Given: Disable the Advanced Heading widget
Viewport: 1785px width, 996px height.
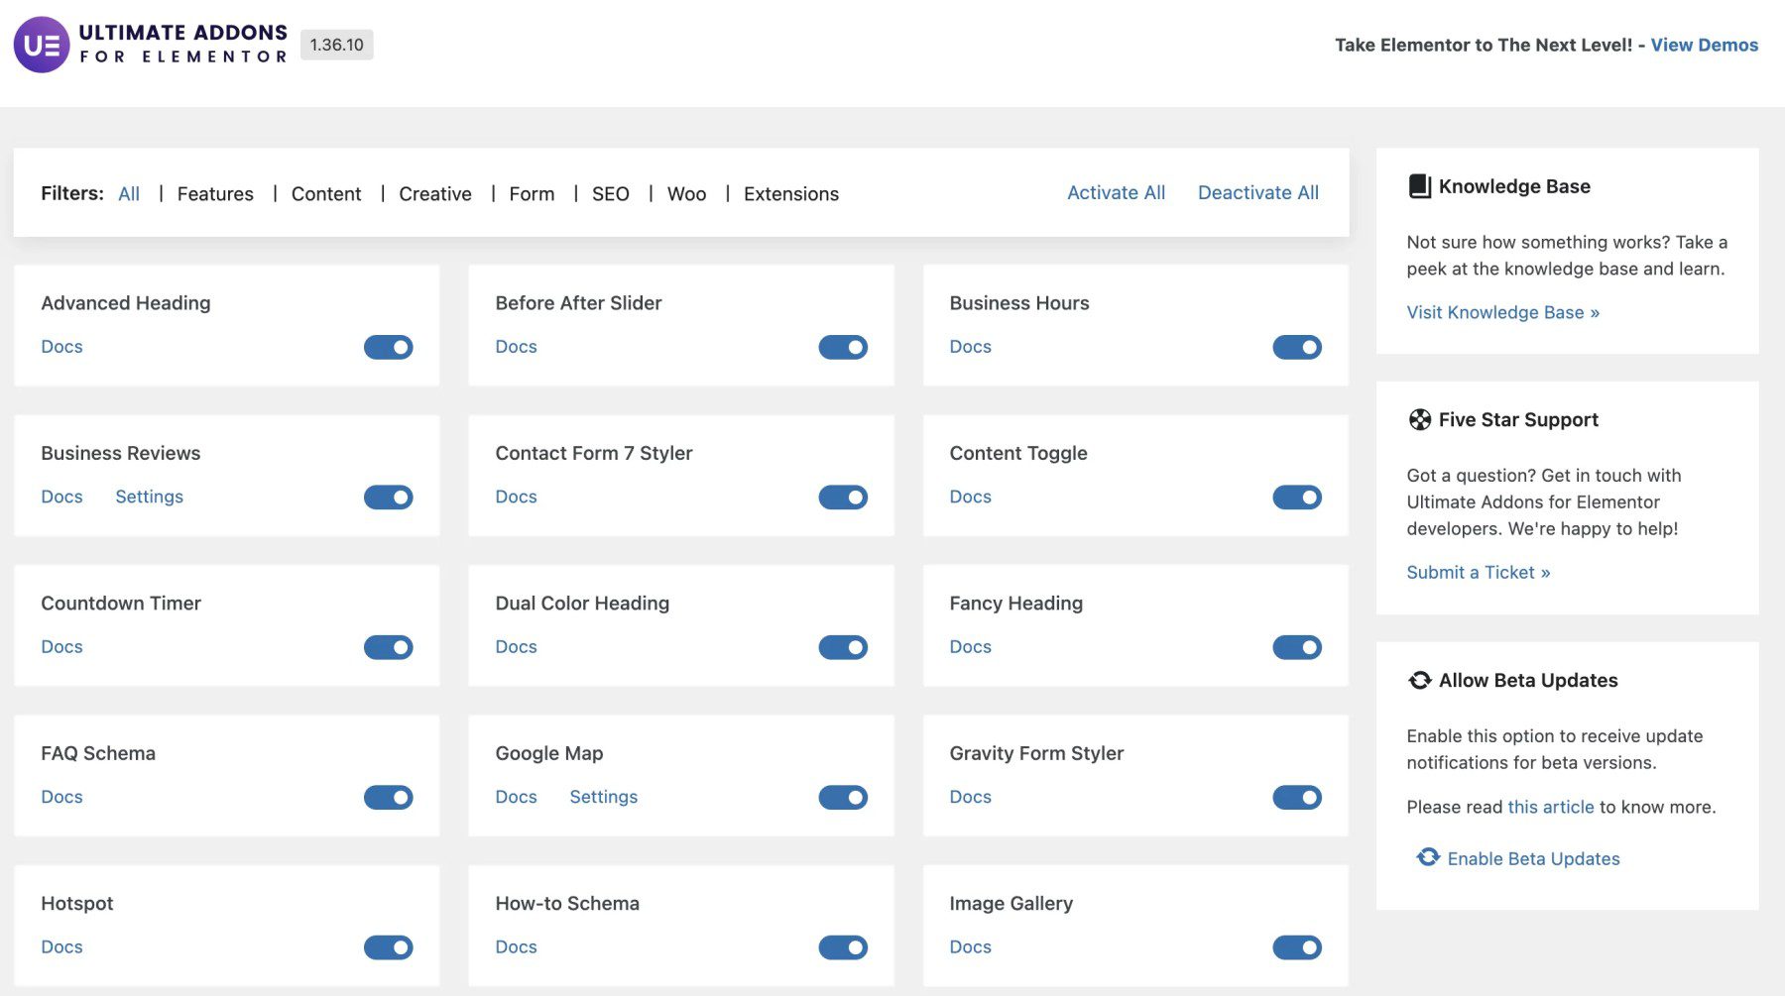Looking at the screenshot, I should click(388, 347).
